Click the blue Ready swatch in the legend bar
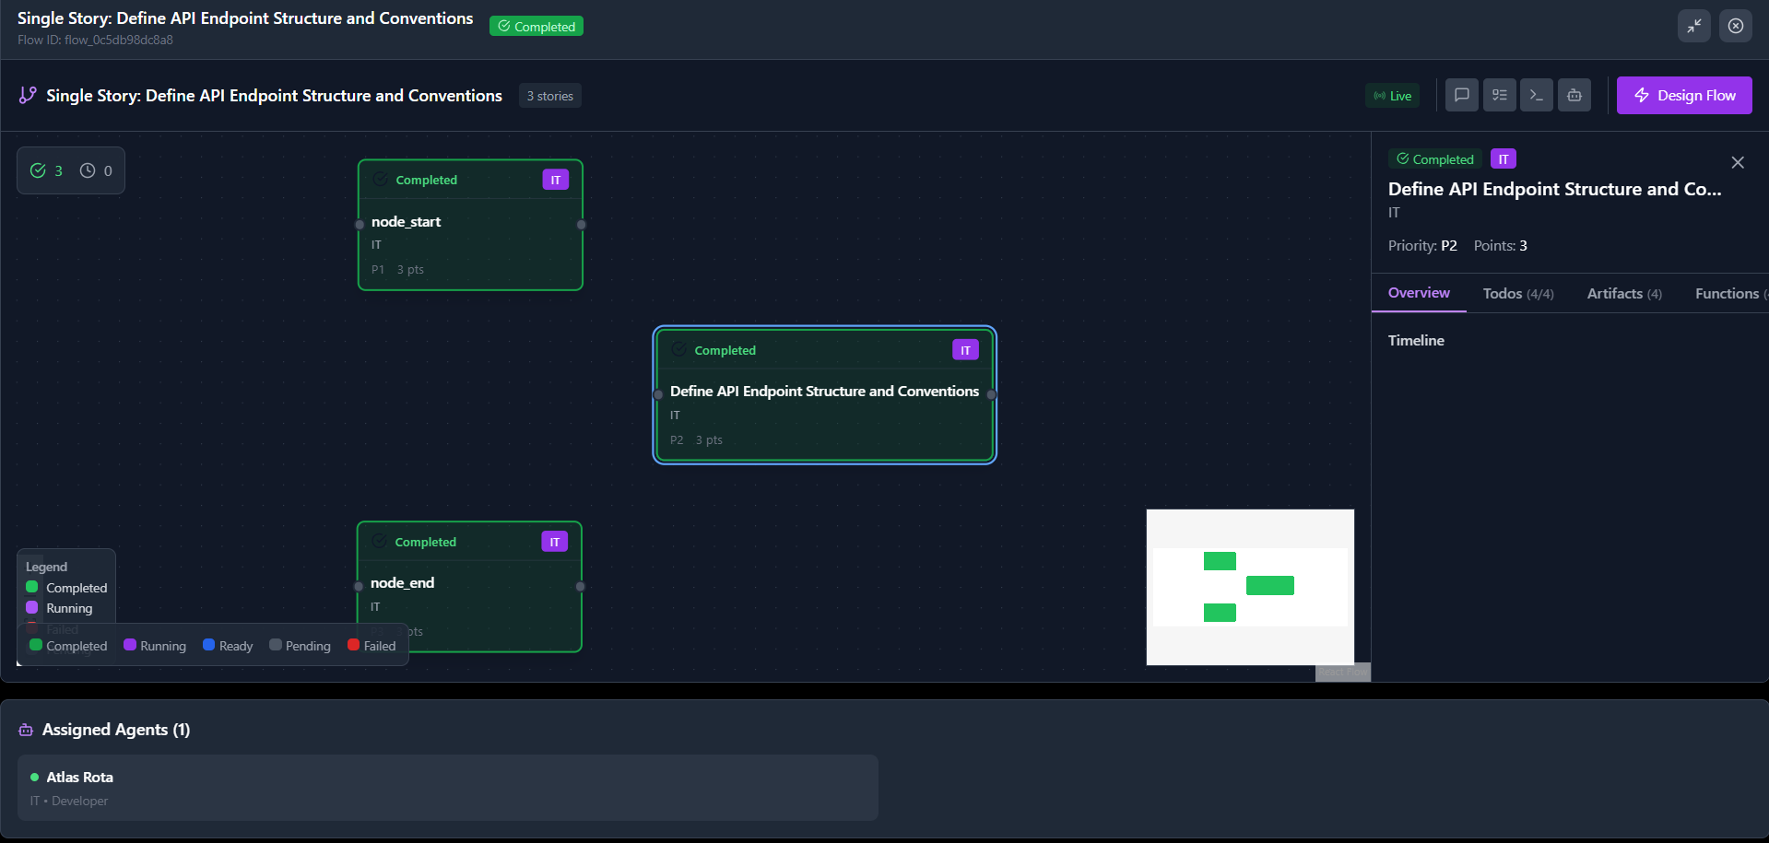Screen dimensions: 1769x843 coord(209,645)
